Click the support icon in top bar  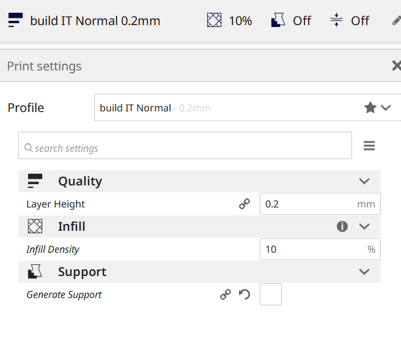click(x=278, y=21)
